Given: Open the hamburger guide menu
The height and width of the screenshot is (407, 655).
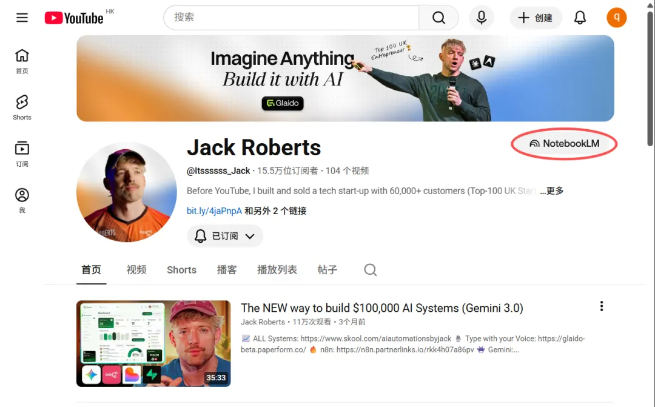Looking at the screenshot, I should [22, 18].
